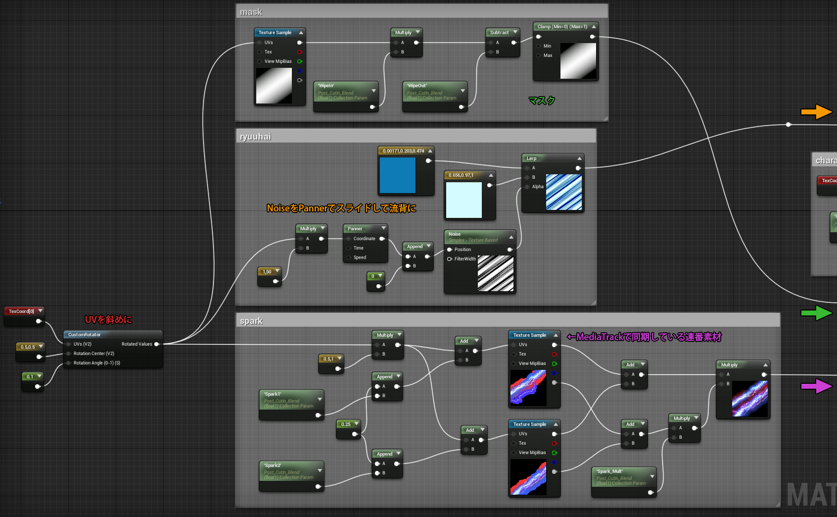This screenshot has width=837, height=517.
Task: Click the green View MipBias pin on spark Texture Sample
Action: point(555,363)
